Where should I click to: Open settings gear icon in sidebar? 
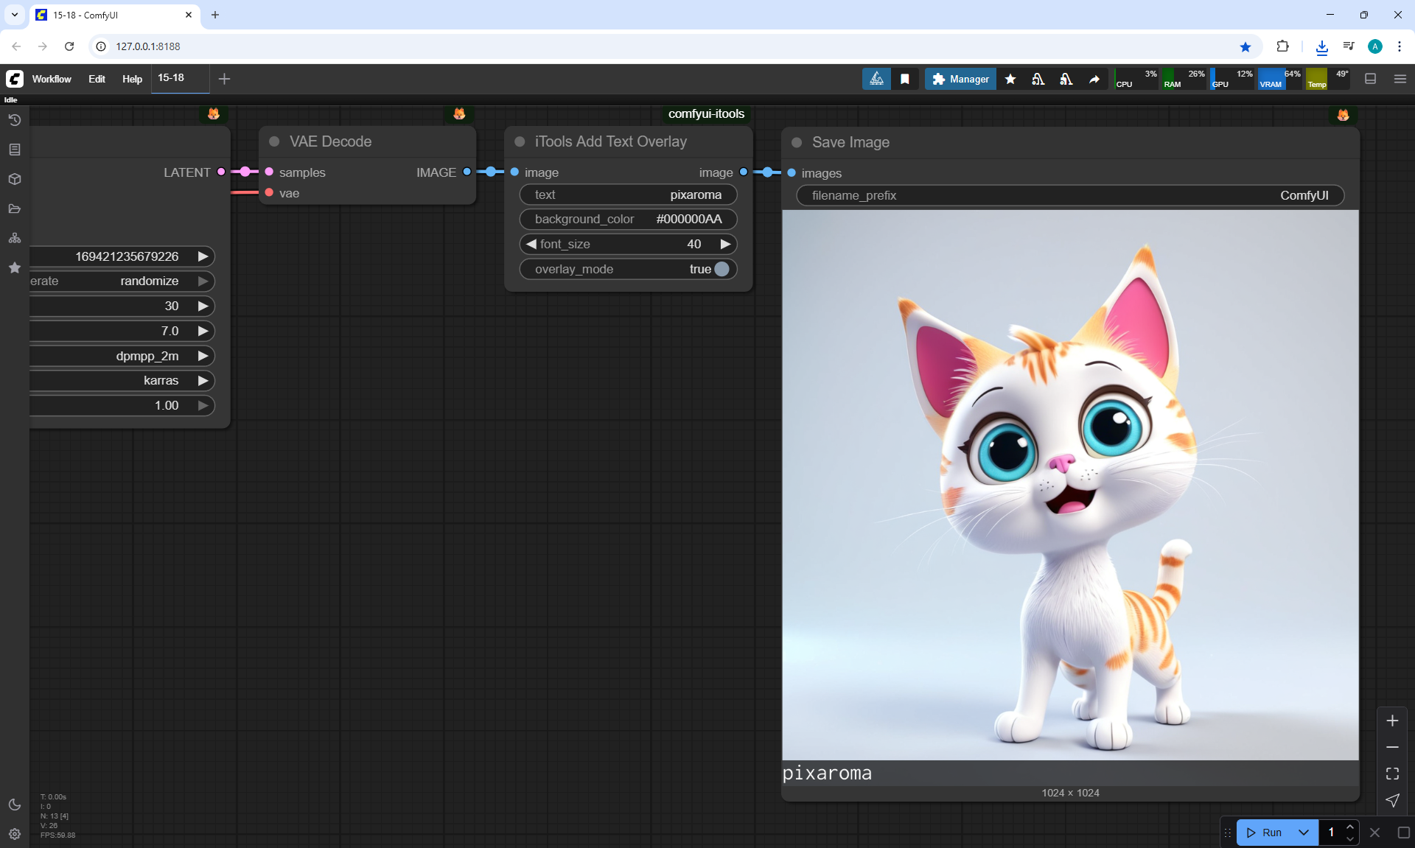14,834
